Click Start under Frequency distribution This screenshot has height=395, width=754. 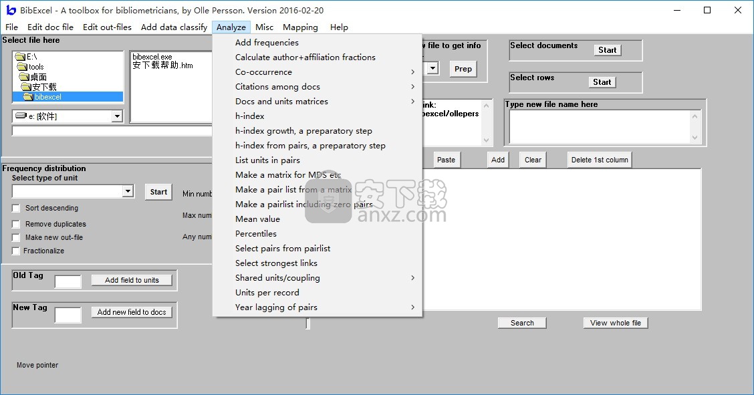pos(158,192)
